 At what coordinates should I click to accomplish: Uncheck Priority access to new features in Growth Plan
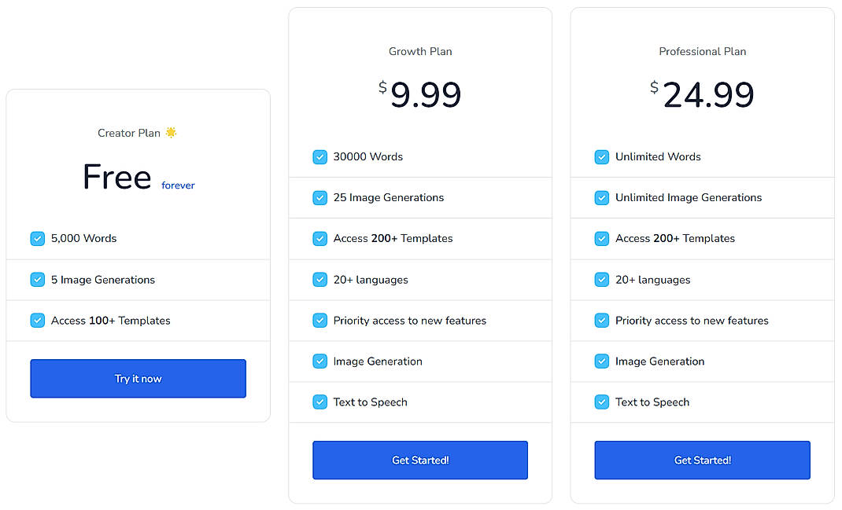coord(319,320)
